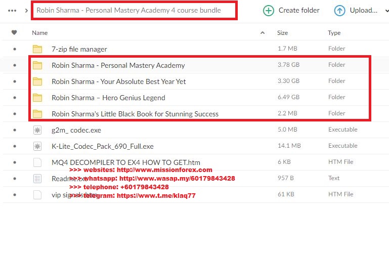Click the Create folder label
This screenshot has width=389, height=255.
pos(299,11)
